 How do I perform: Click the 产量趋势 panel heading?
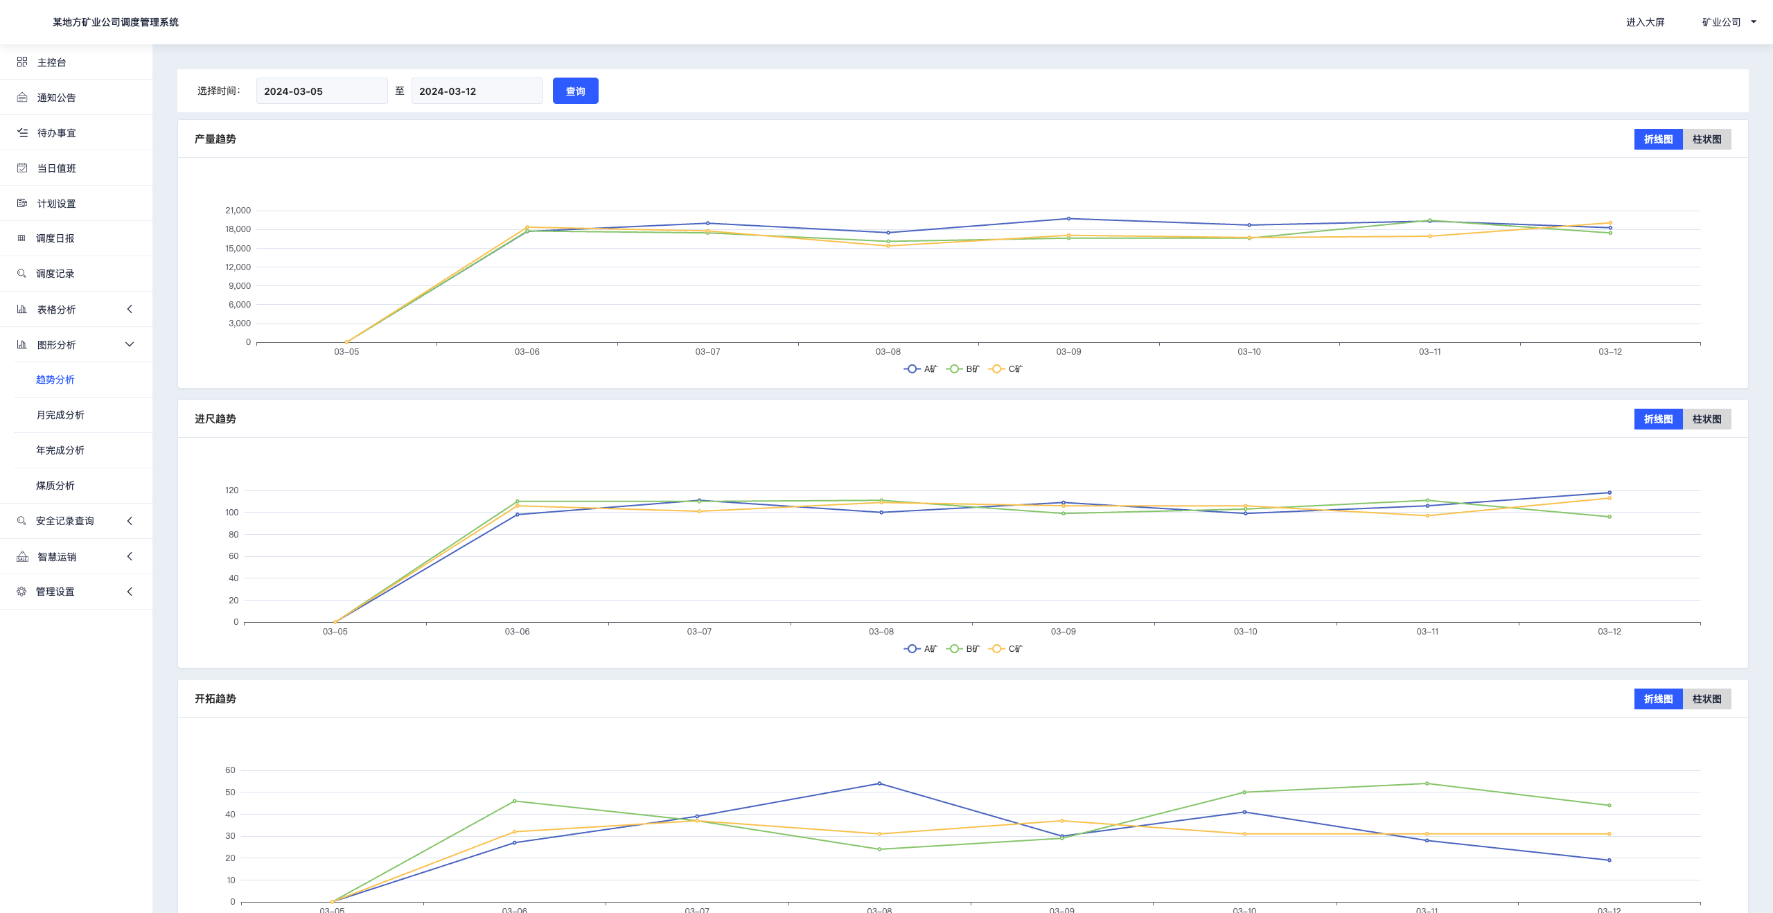(215, 139)
